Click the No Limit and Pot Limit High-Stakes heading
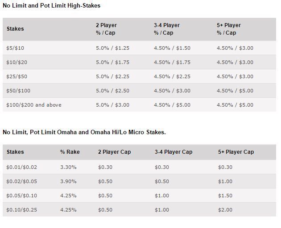281x228 pixels. (51, 5)
